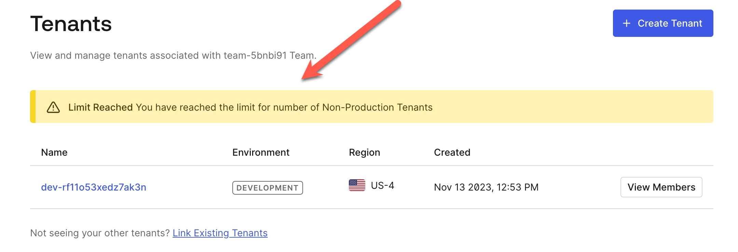Screen dimensions: 738x252
Task: Open tenant dev-rf11o53xedz7ak3n
Action: click(94, 187)
